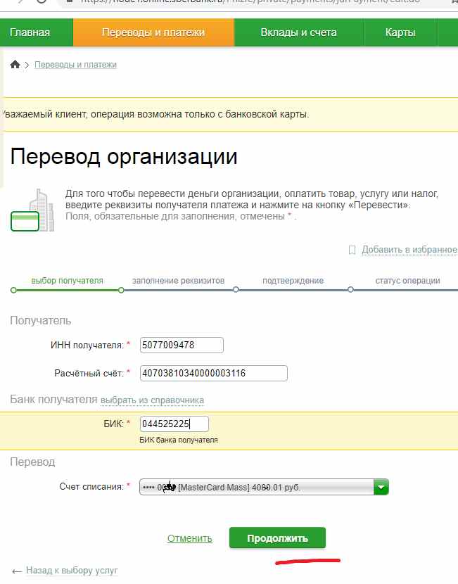Screen dimensions: 458x584
Task: Open the Переводы и платежи menu tab
Action: pos(153,32)
